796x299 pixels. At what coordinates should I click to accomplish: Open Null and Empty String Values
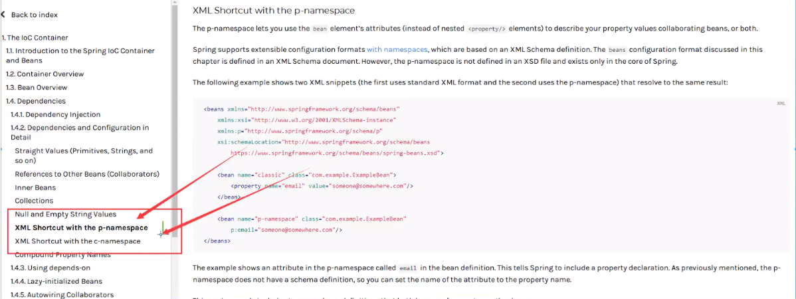pos(65,215)
